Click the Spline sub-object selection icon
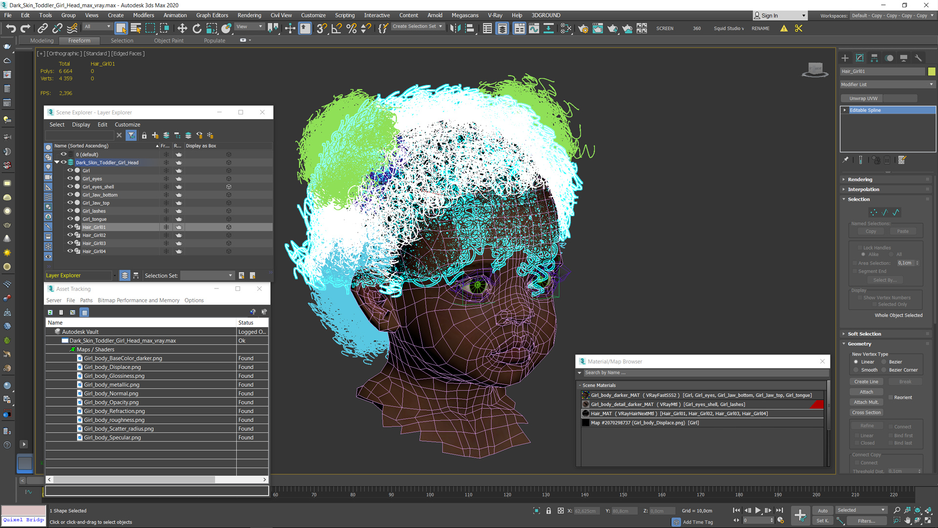The image size is (938, 528). click(896, 212)
